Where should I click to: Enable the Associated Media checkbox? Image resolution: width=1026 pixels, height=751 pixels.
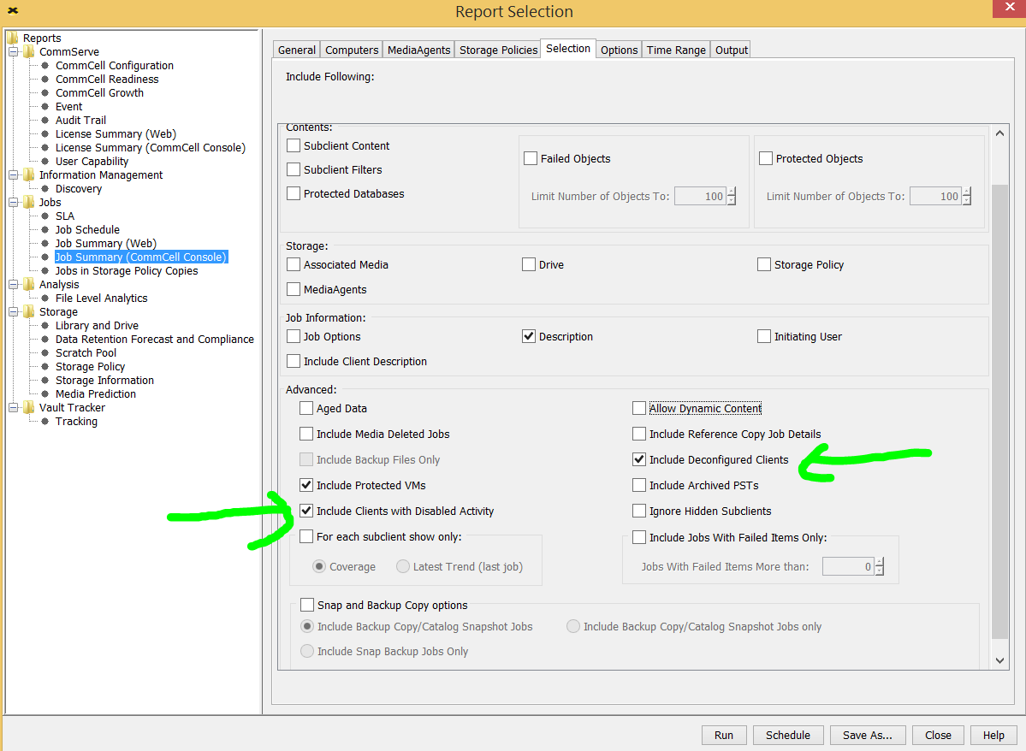(x=294, y=264)
